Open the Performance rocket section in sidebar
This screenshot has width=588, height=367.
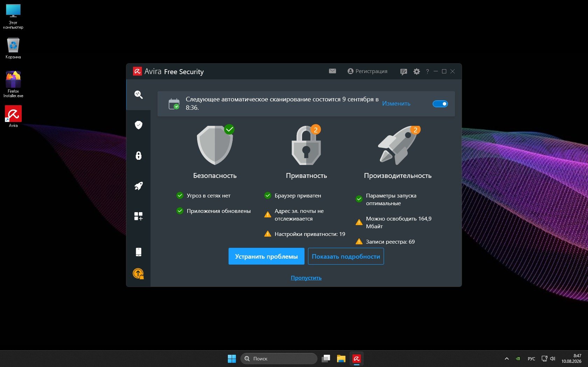[139, 186]
